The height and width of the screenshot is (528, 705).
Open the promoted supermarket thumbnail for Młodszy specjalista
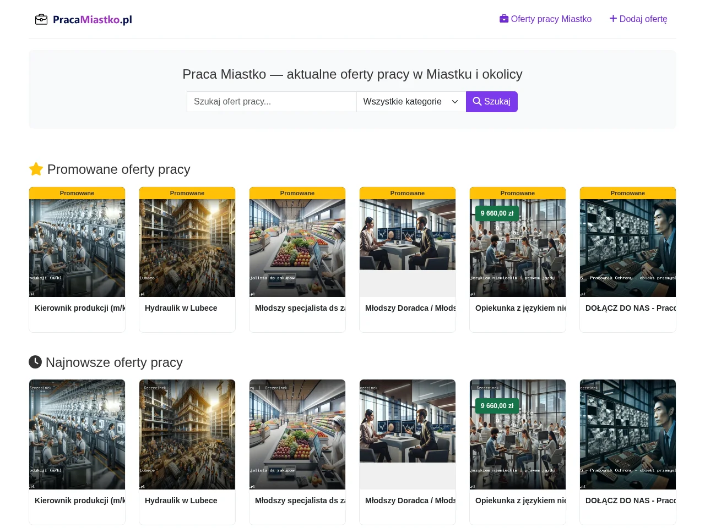(297, 248)
